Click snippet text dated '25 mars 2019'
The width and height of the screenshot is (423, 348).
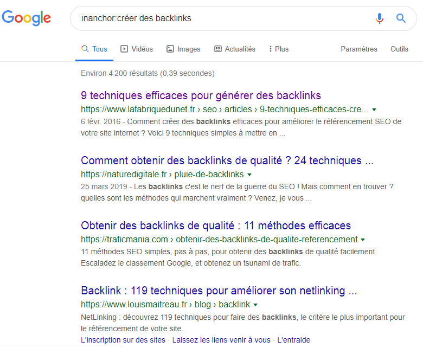(237, 192)
